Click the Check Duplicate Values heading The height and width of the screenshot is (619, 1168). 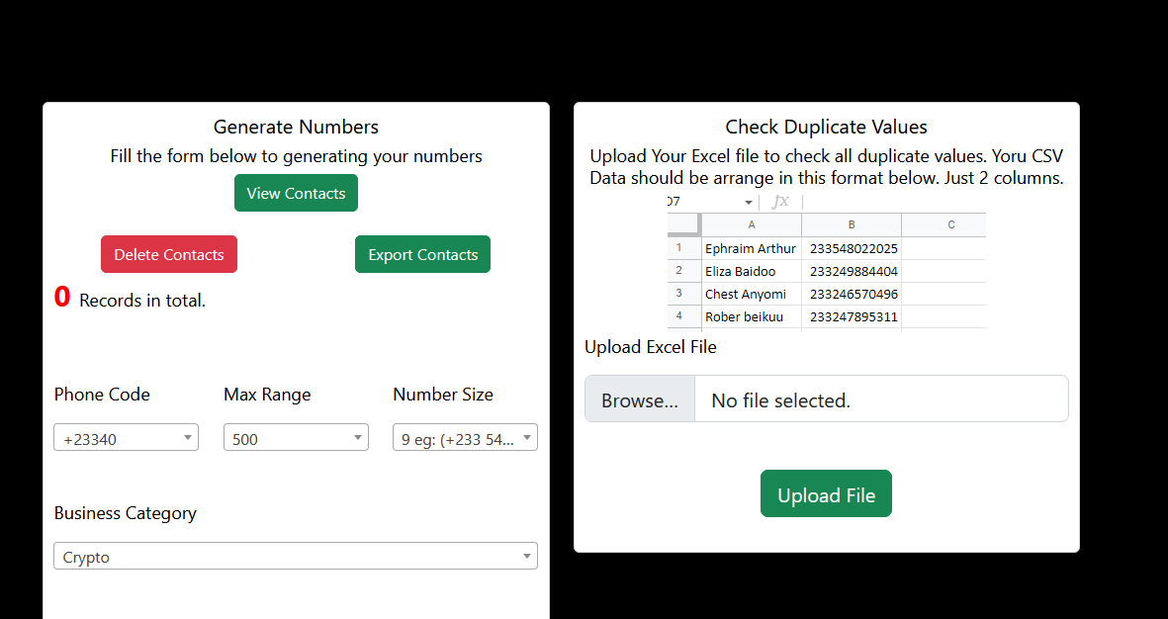coord(826,127)
